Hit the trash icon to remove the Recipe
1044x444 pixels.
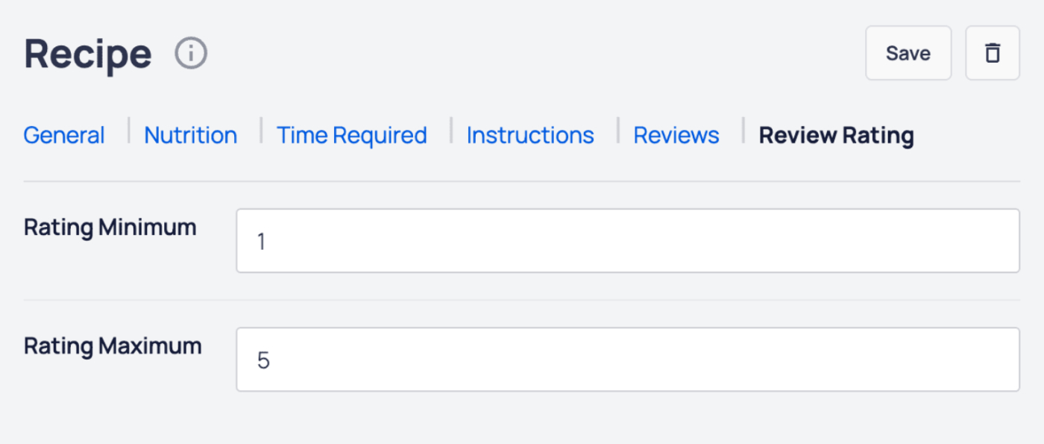click(x=993, y=52)
